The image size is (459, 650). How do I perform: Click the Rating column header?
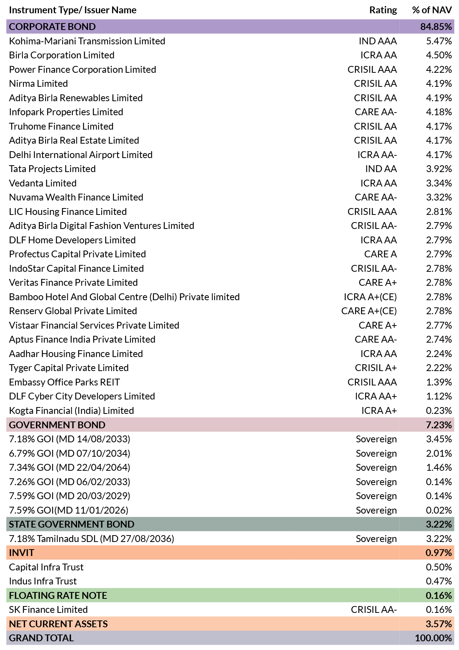[383, 10]
